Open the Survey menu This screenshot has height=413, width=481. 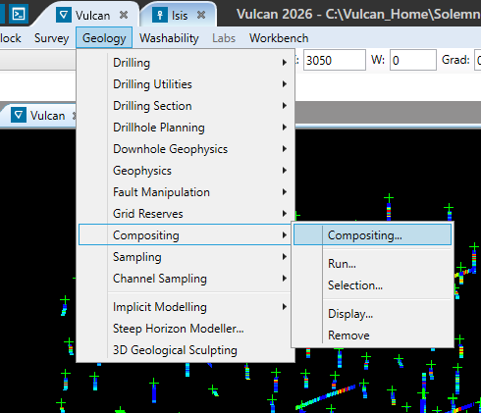[51, 38]
